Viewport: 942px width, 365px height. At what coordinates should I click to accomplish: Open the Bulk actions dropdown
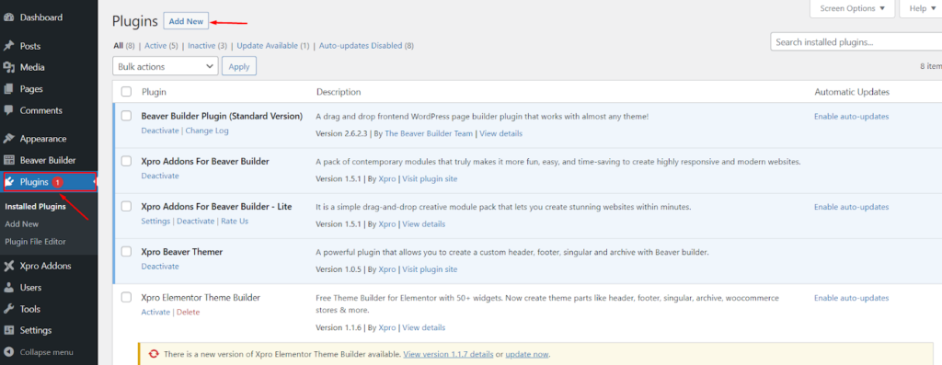point(166,66)
